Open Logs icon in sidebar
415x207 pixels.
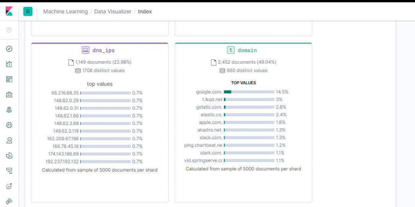coord(9,156)
